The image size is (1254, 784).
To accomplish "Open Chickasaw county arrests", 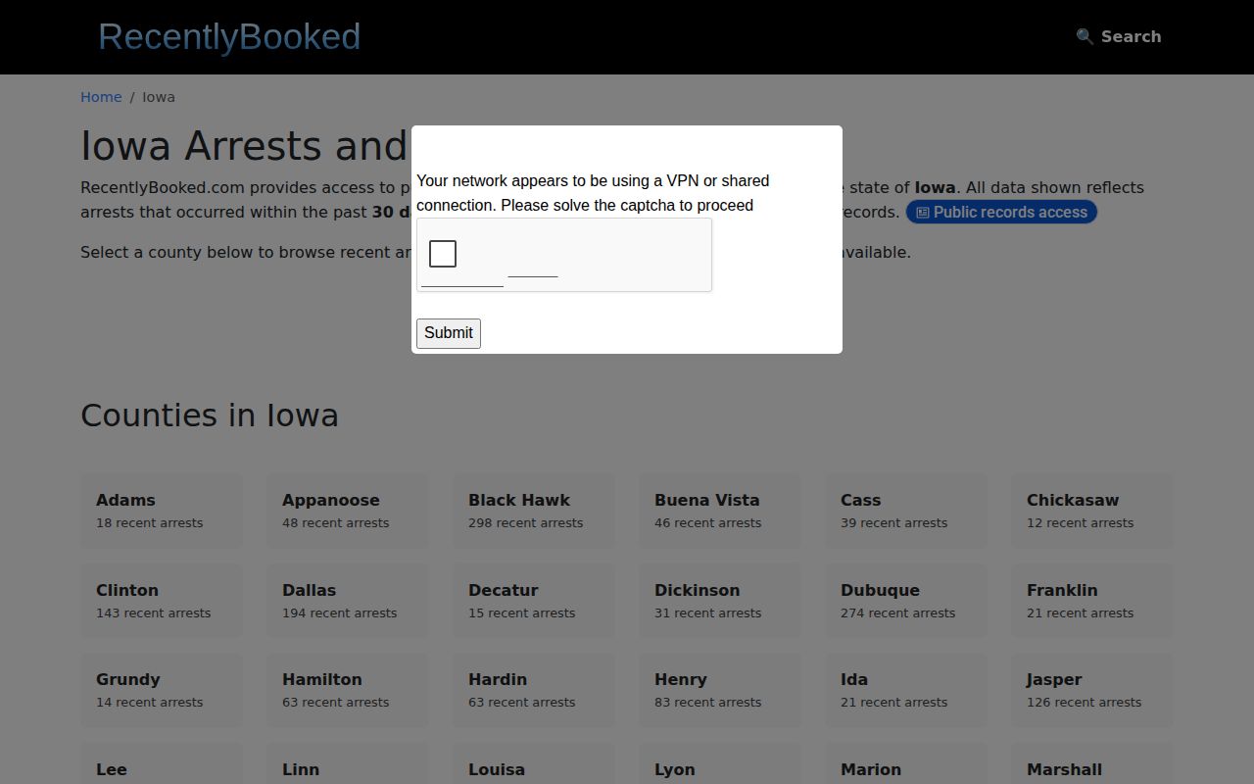I will coord(1092,511).
